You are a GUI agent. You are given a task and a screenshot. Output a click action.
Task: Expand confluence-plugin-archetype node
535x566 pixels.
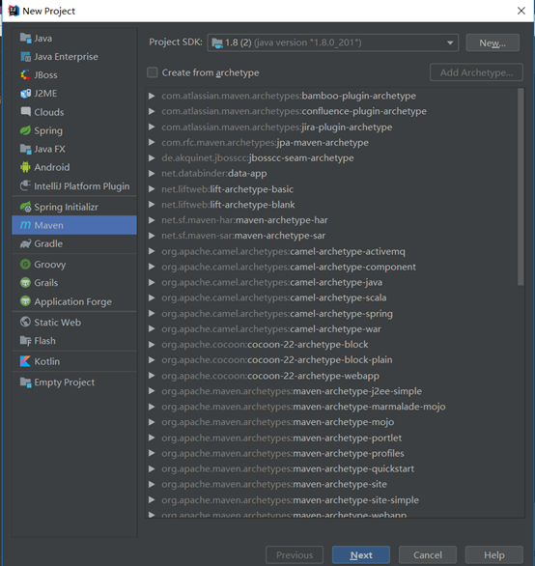(152, 111)
